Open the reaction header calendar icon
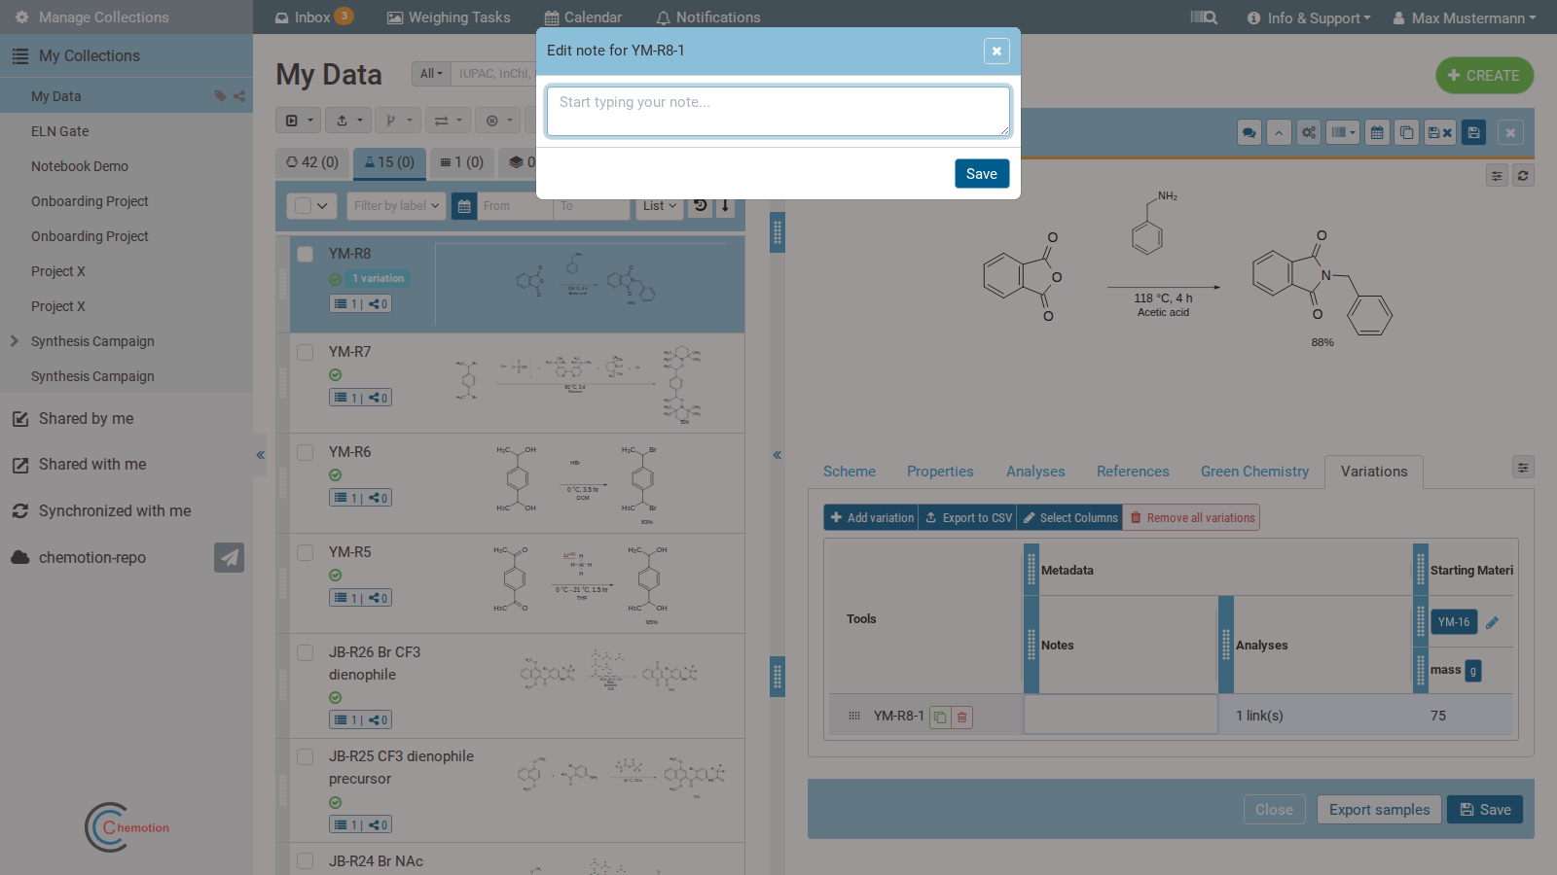 pyautogui.click(x=1377, y=133)
